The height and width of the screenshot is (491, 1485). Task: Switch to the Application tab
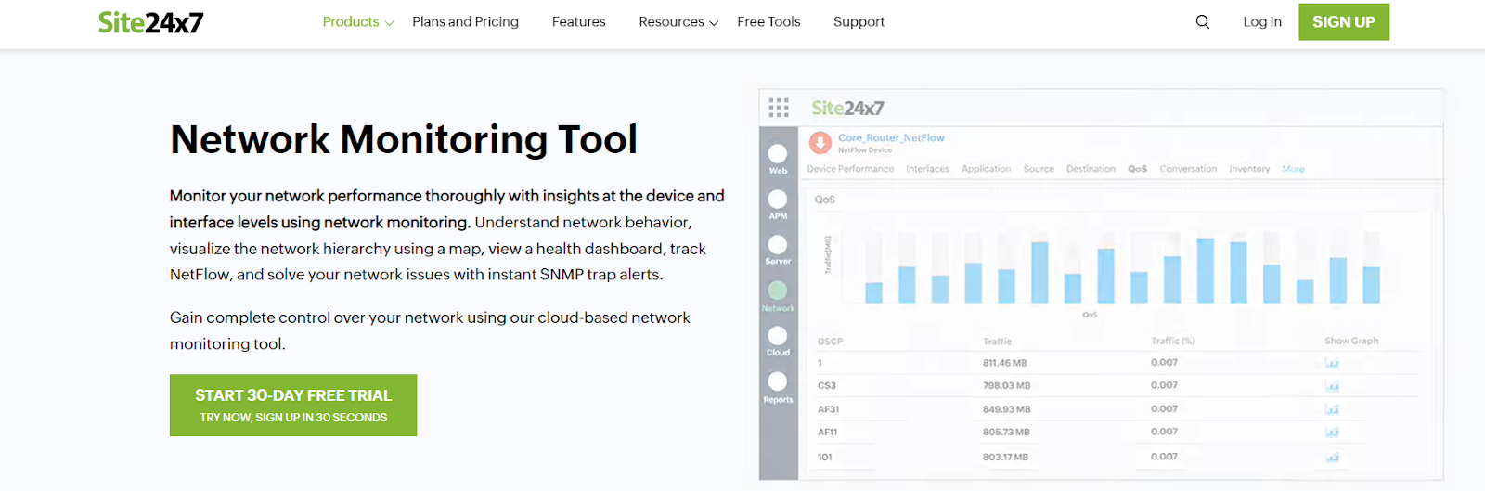click(986, 169)
